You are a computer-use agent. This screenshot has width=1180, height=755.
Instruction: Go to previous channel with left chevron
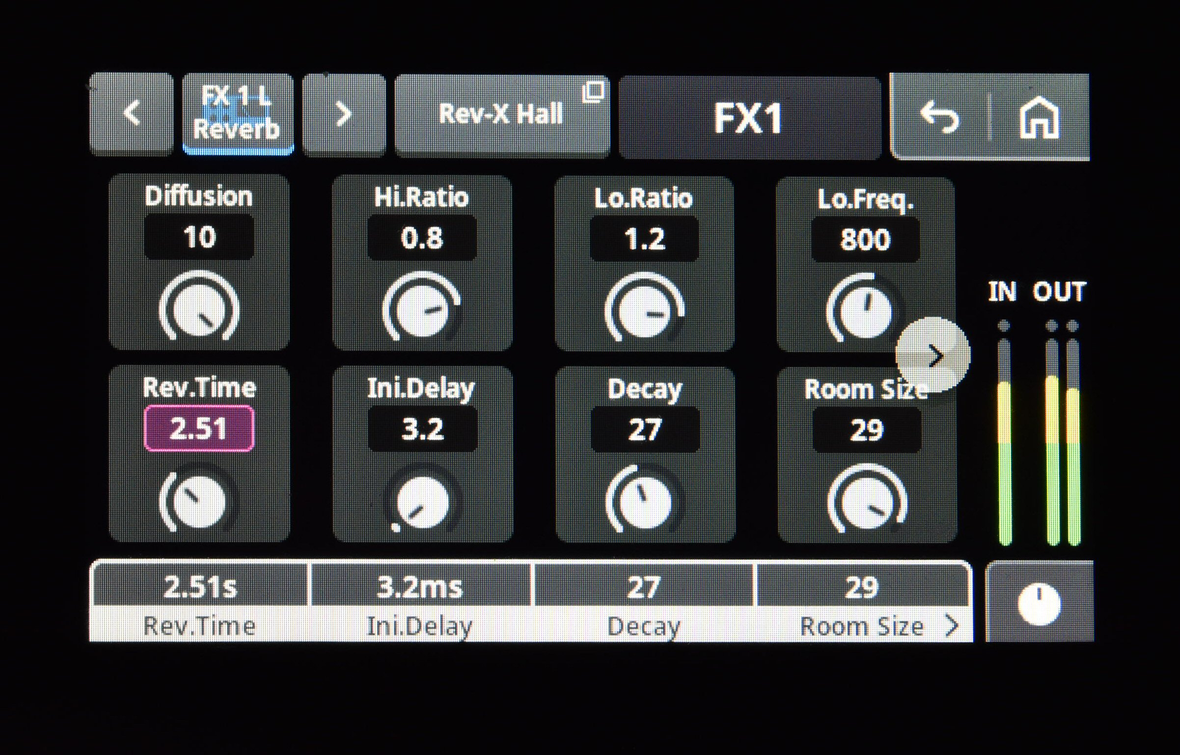(x=132, y=114)
